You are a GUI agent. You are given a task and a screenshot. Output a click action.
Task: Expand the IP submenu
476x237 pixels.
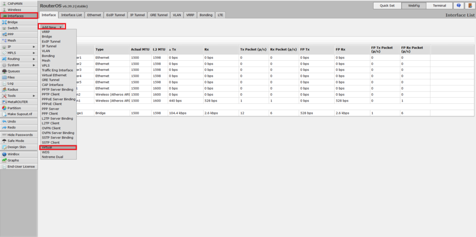click(x=19, y=47)
